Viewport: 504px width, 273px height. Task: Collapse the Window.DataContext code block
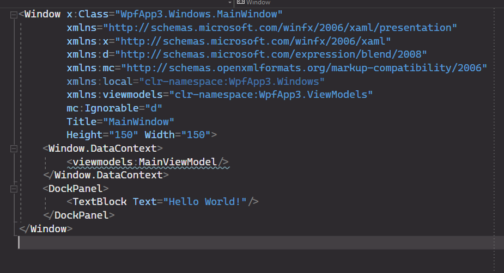click(14, 148)
